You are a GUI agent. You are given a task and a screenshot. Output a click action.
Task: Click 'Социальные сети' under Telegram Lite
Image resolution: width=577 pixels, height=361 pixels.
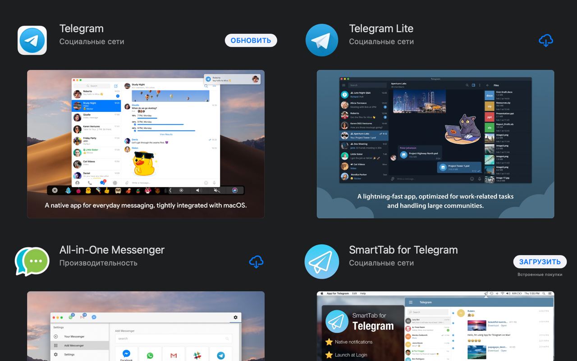coord(381,41)
